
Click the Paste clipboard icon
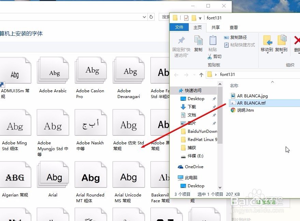pyautogui.click(x=213, y=40)
